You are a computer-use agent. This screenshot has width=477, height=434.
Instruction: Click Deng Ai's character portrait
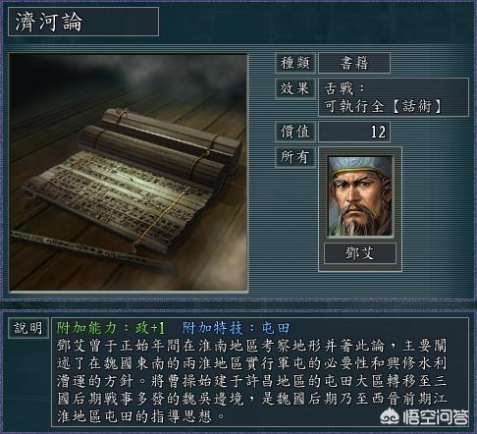360,196
